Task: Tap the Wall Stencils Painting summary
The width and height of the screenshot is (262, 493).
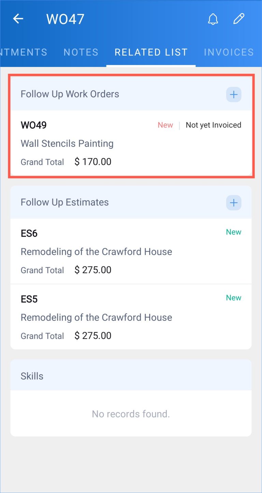Action: 67,144
